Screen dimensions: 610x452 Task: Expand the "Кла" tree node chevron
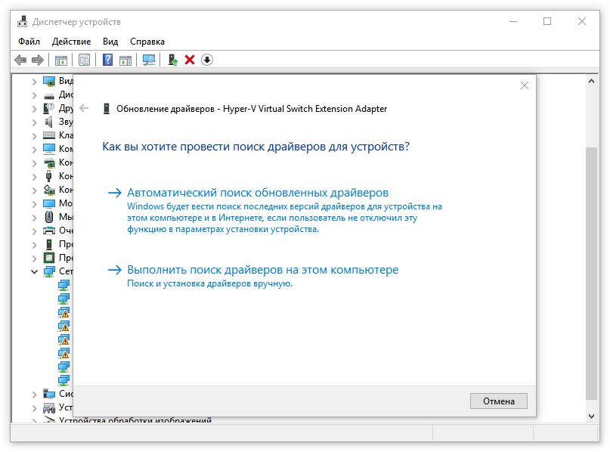click(34, 136)
